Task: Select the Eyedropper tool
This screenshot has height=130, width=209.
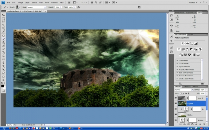Action: (3, 32)
